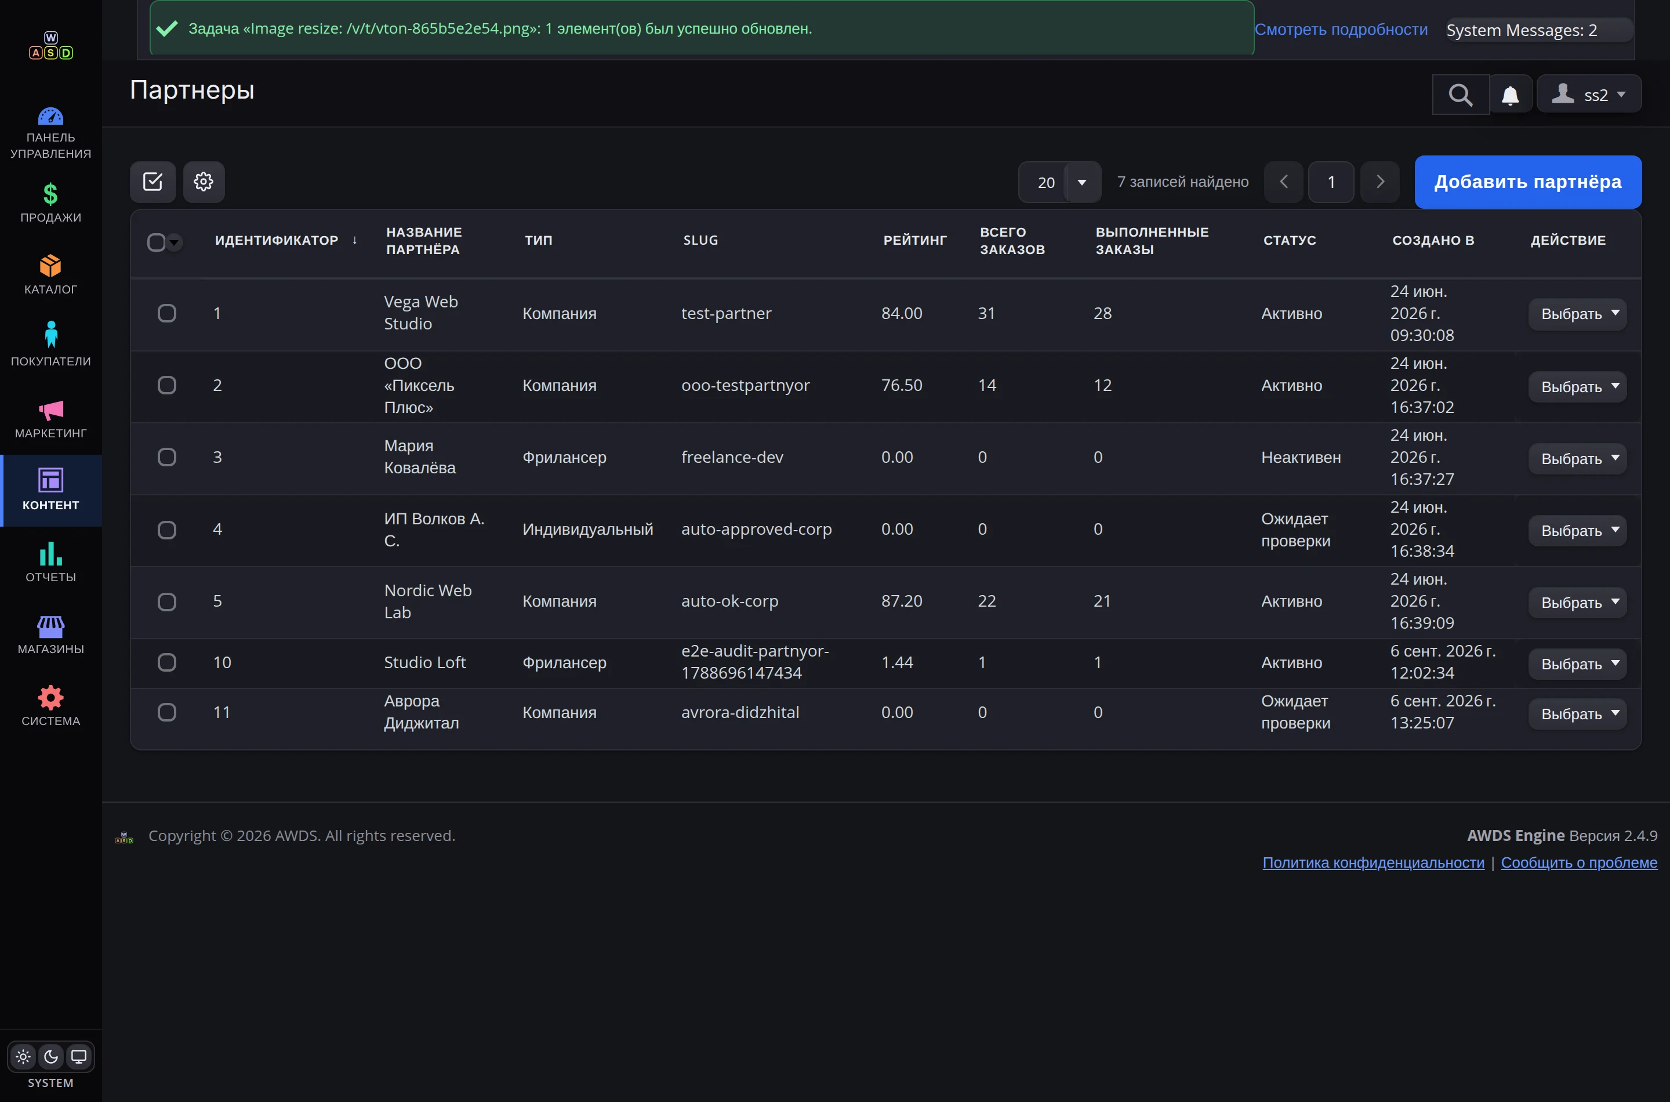
Task: Open Политика конфиденциальности link
Action: coord(1374,862)
